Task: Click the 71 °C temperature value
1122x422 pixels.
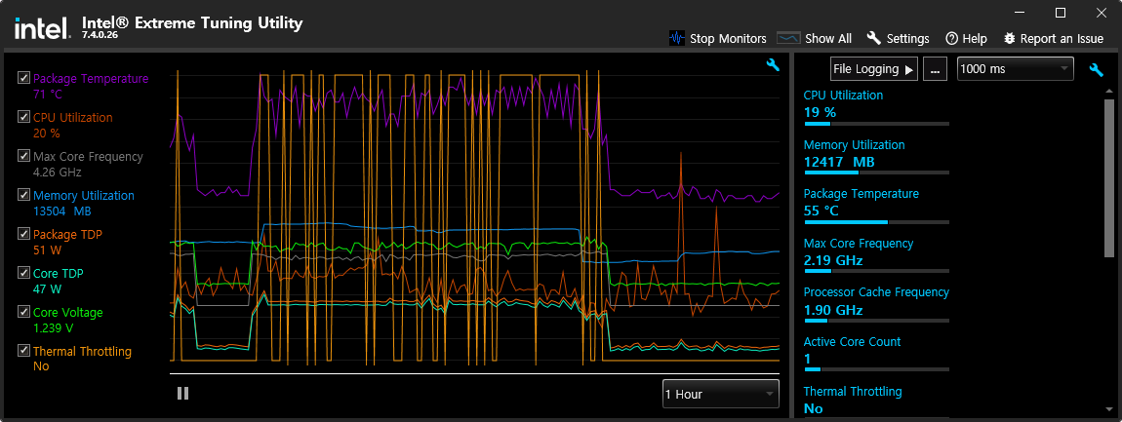Action: [x=49, y=95]
